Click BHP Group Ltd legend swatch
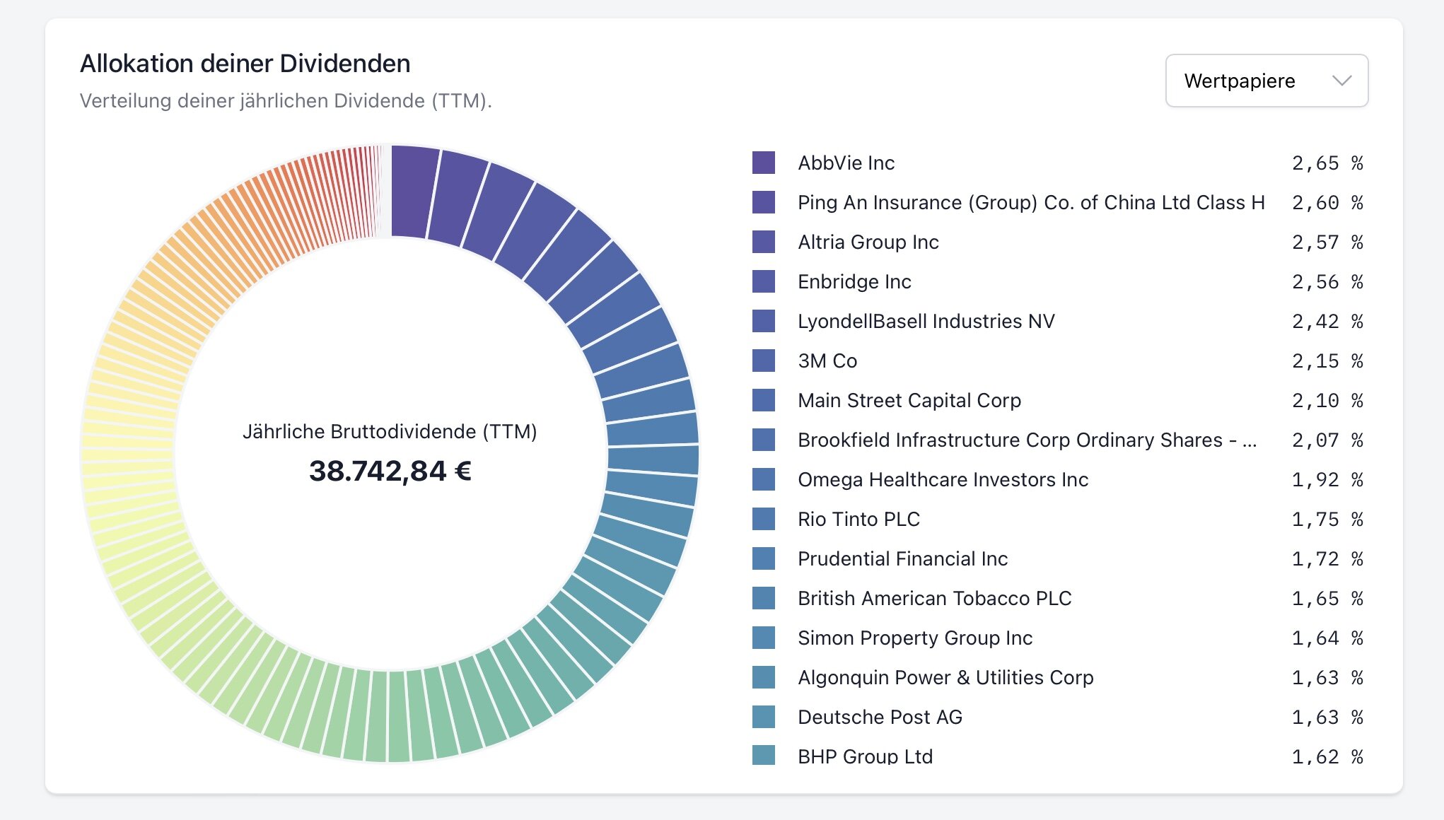 pos(764,755)
